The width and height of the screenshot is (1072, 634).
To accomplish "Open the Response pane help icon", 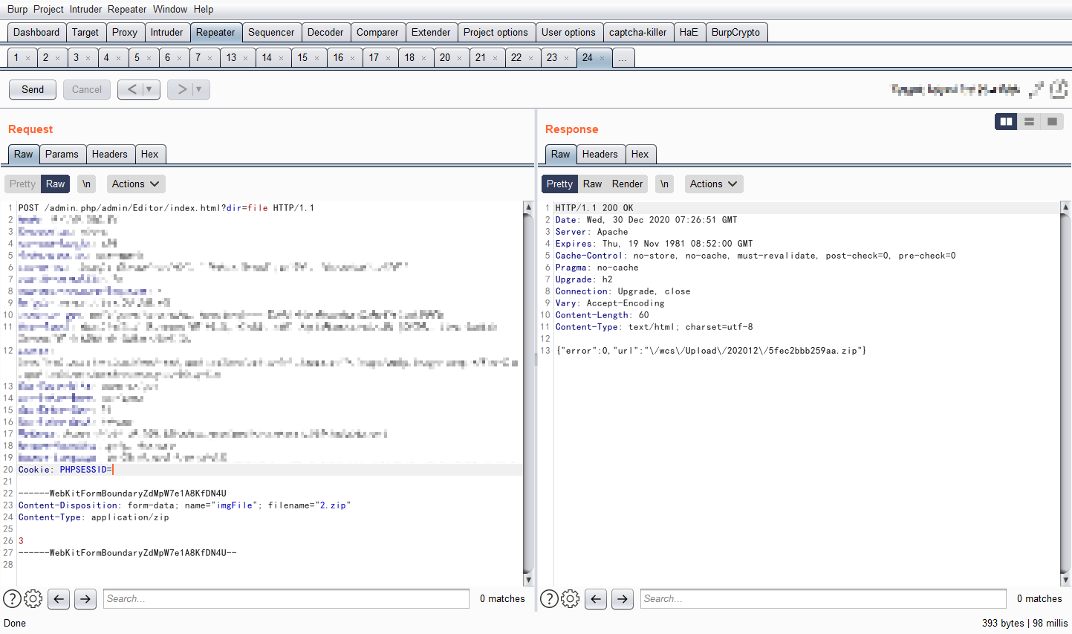I will click(x=549, y=598).
